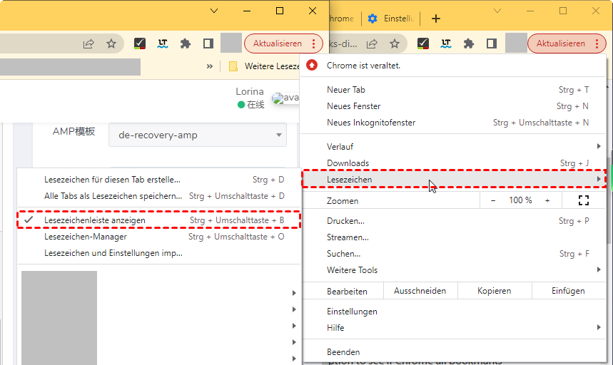Select Lesezeichen und Einstellungen importieren
The height and width of the screenshot is (365, 613).
click(158, 253)
